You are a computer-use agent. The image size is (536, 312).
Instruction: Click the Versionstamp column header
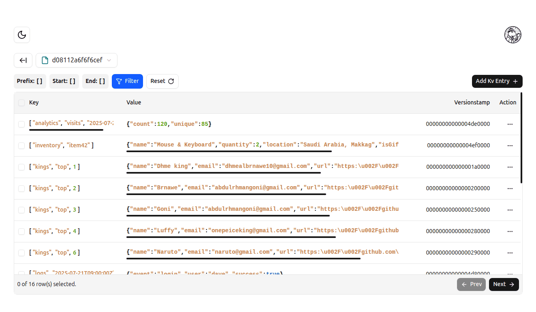coord(472,103)
